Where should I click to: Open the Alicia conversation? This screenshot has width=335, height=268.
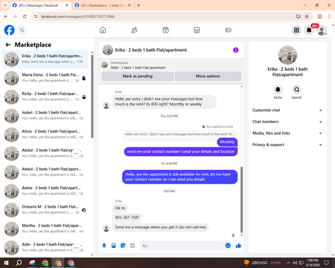tap(45, 135)
